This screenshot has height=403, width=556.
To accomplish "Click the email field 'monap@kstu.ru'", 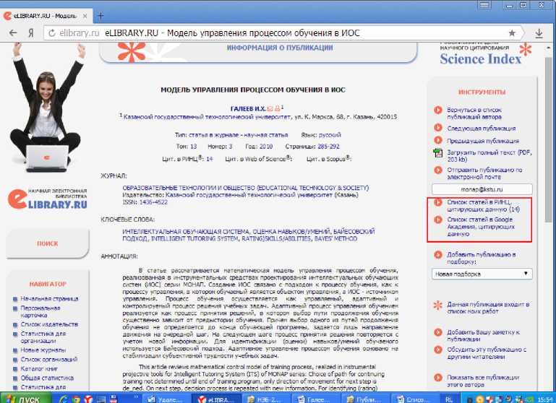I will 482,189.
